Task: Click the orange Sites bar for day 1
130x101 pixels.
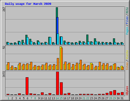Action: tap(8, 66)
